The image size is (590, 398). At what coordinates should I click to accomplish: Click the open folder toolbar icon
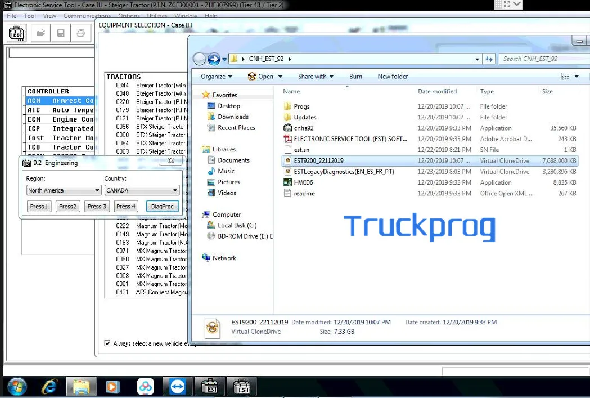pyautogui.click(x=40, y=33)
